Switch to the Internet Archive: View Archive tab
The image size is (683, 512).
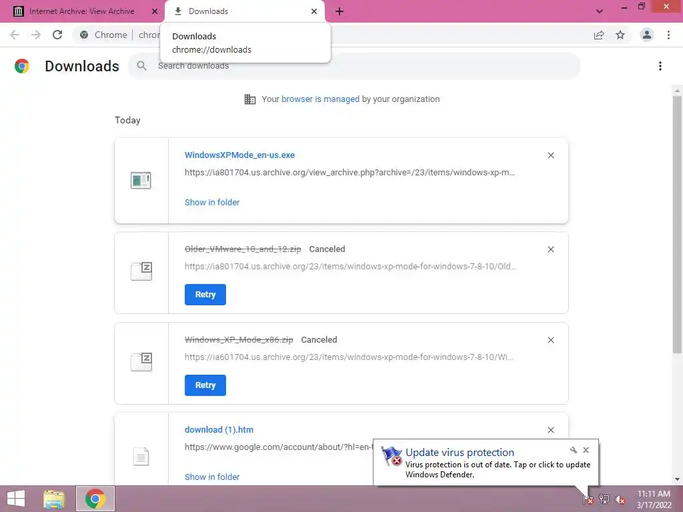click(81, 11)
